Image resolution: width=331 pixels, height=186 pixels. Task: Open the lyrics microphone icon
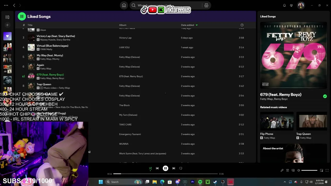pos(282,170)
